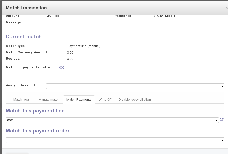Go to the Write-Off tab
The image size is (228, 154).
coord(105,99)
